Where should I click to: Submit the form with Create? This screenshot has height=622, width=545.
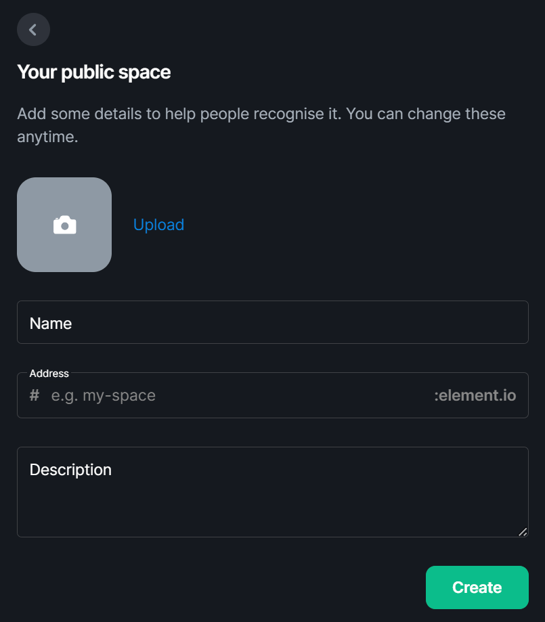[477, 587]
